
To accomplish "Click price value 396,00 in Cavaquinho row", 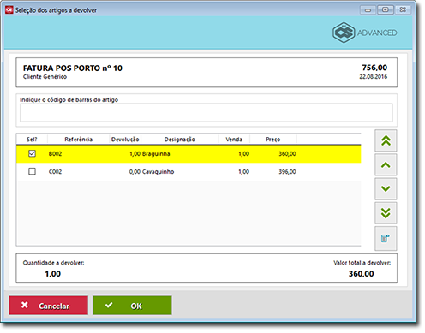I will click(x=287, y=172).
